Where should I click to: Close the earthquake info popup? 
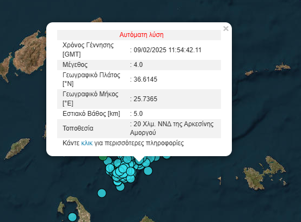pos(226,29)
